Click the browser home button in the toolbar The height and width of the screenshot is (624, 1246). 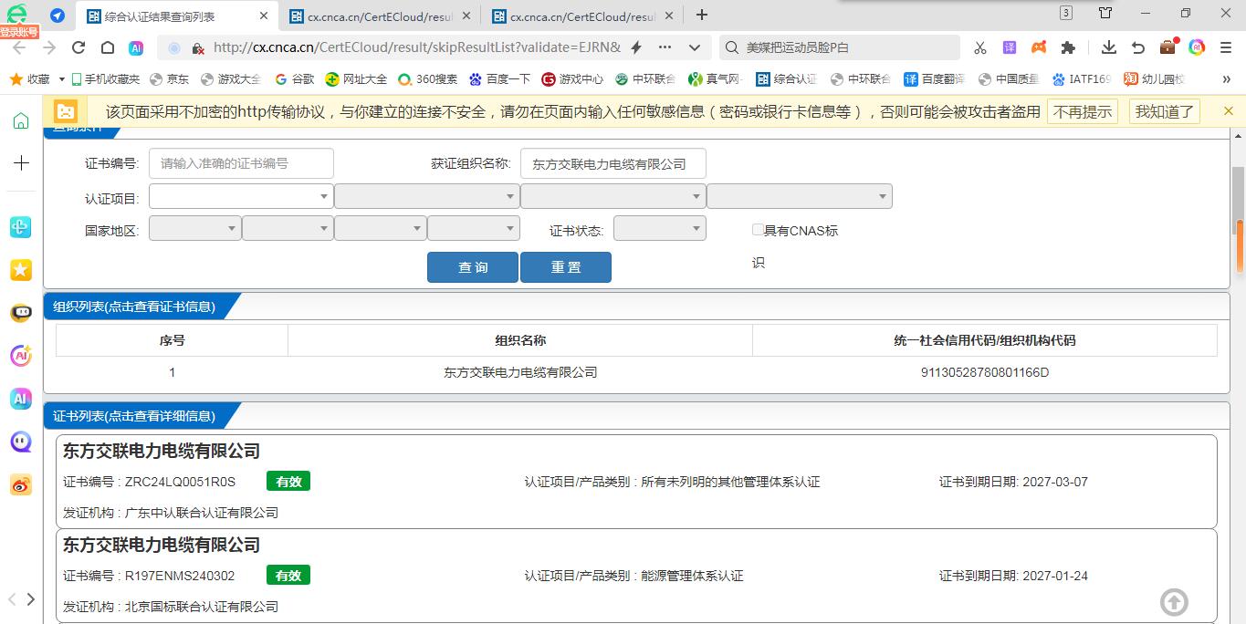click(108, 47)
